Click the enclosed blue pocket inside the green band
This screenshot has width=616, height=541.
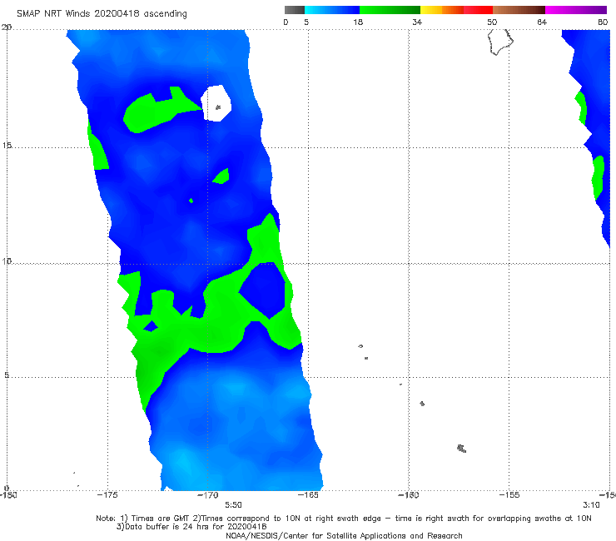(x=262, y=290)
